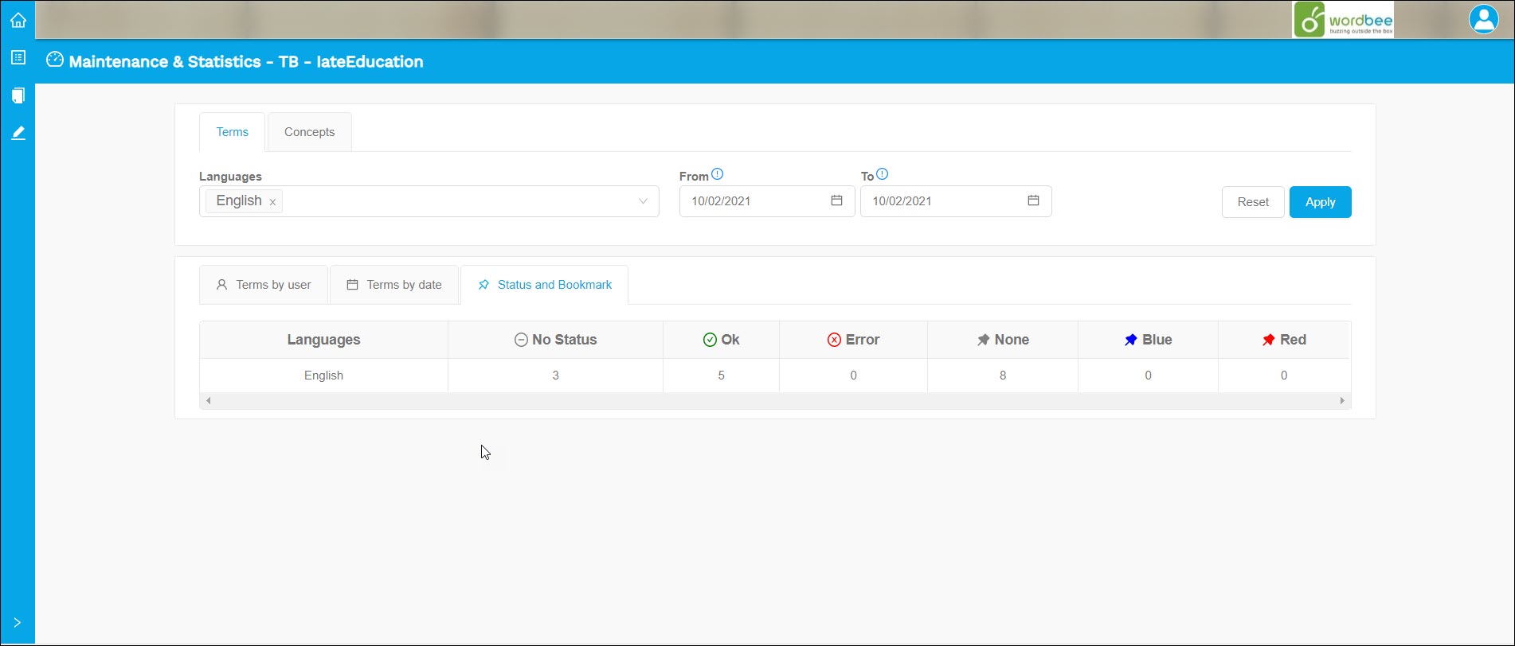The width and height of the screenshot is (1515, 646).
Task: Click the info icon next to To
Action: coord(882,174)
